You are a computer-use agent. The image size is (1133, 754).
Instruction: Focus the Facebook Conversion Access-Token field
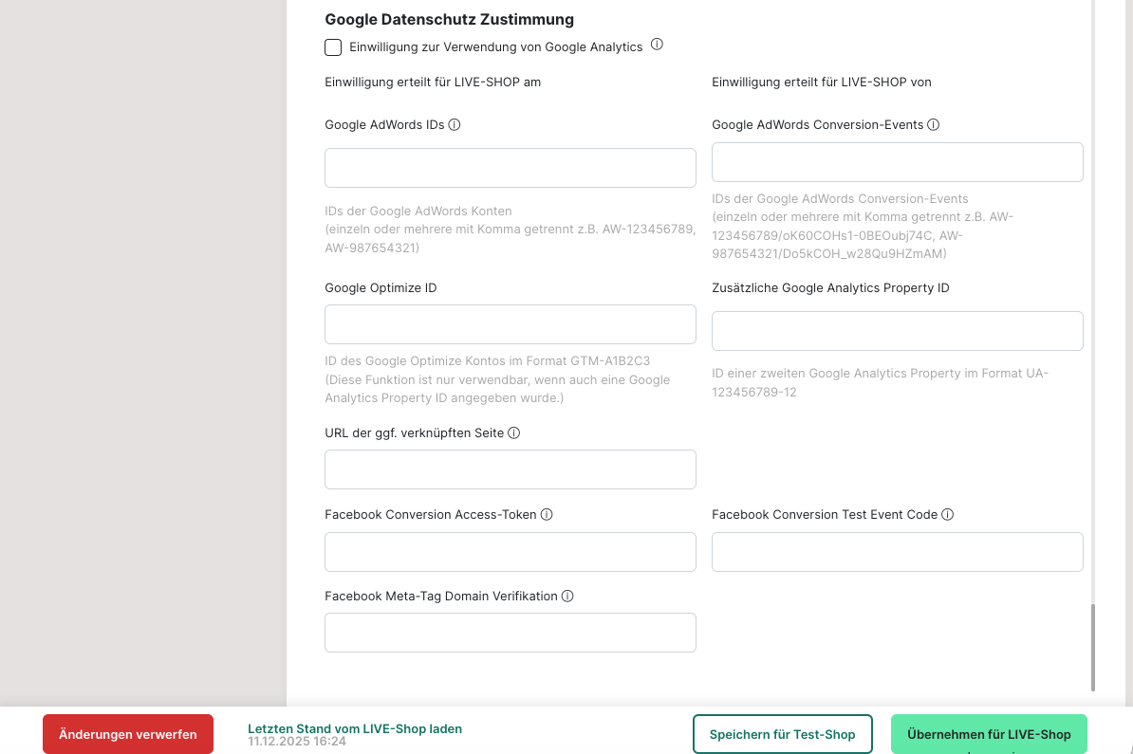click(x=511, y=552)
